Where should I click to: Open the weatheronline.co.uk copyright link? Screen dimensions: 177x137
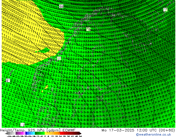tap(153, 134)
